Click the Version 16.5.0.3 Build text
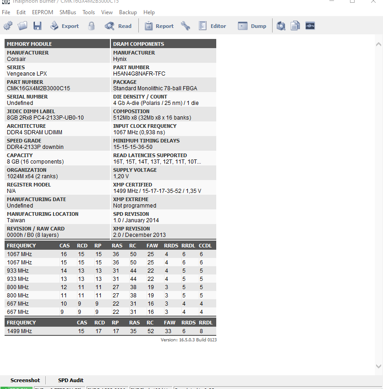 coord(189,340)
